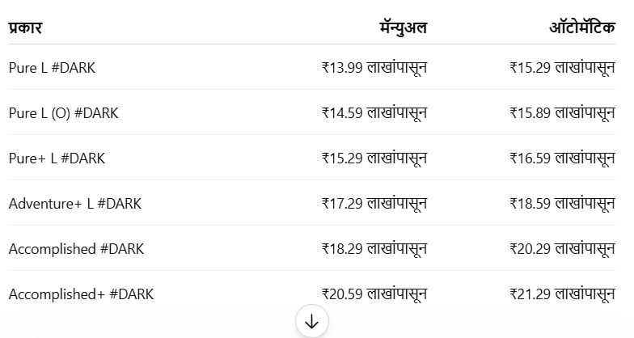
Task: Select ₹18.59 automatic price for Adventure+
Action: [563, 204]
